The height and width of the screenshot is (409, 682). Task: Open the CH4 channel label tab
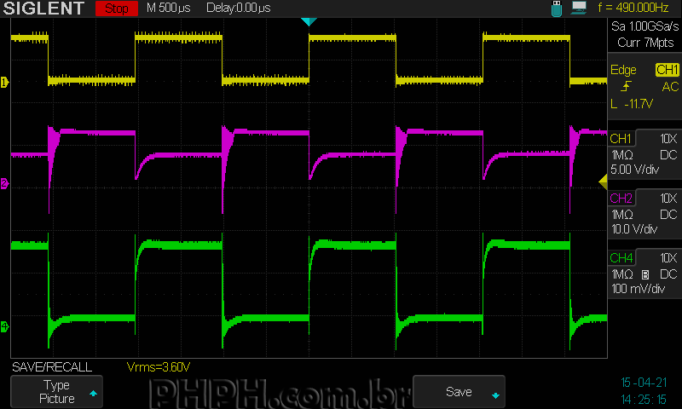pyautogui.click(x=621, y=257)
